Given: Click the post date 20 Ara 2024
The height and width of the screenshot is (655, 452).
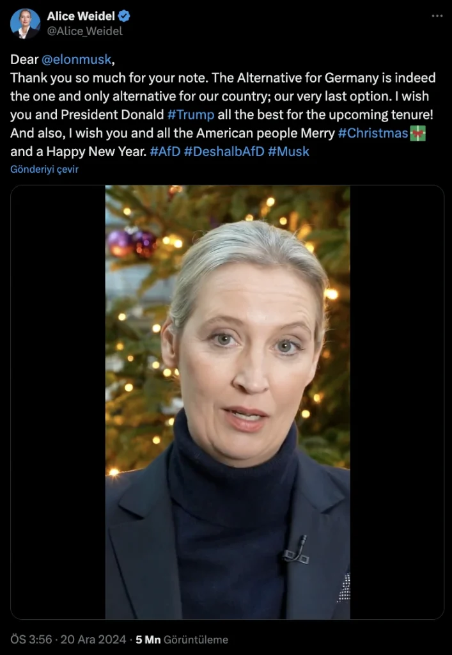Looking at the screenshot, I should (93, 640).
